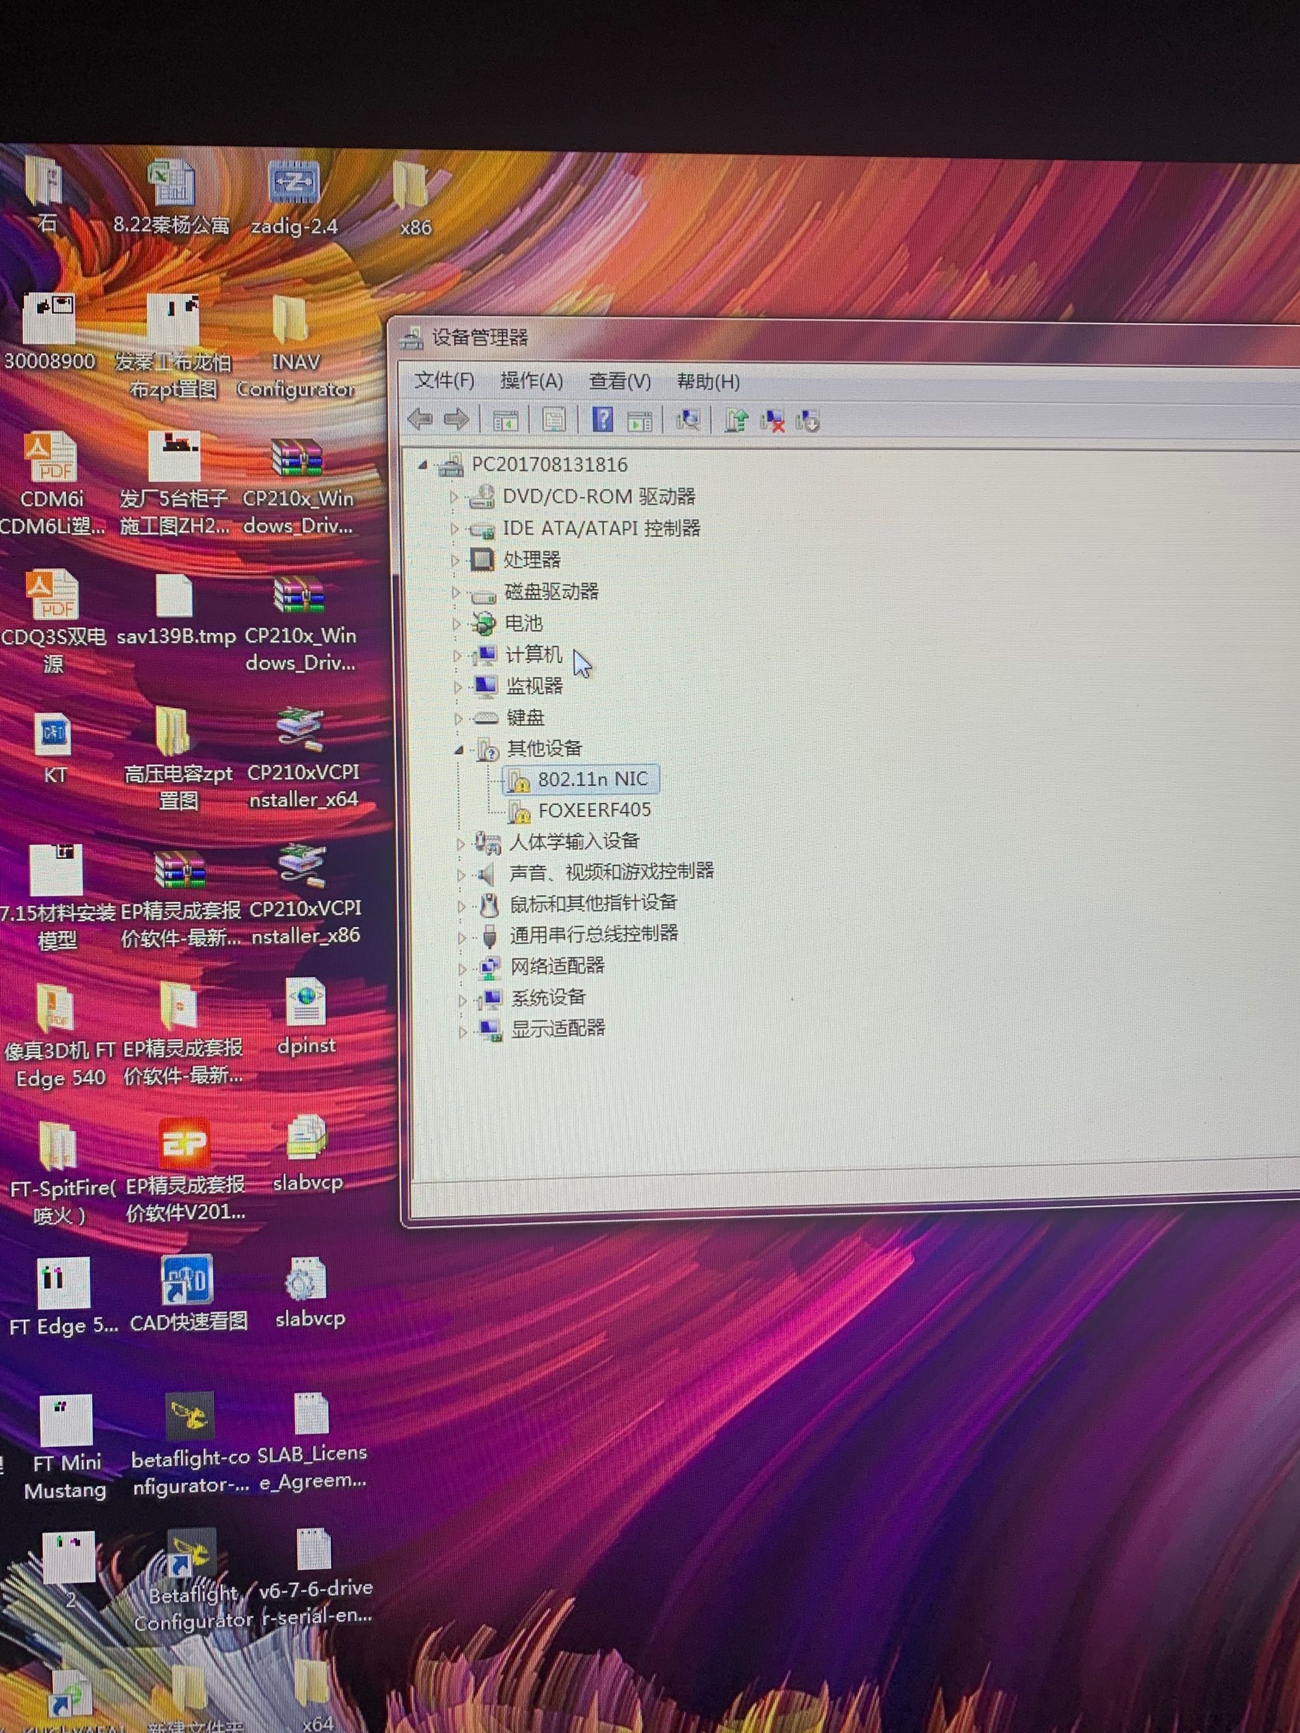Select the PC201708131816 root node
Image resolution: width=1300 pixels, height=1733 pixels.
549,465
